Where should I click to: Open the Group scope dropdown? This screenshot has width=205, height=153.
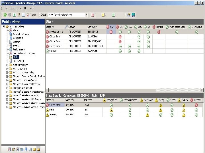pyautogui.click(x=86, y=15)
